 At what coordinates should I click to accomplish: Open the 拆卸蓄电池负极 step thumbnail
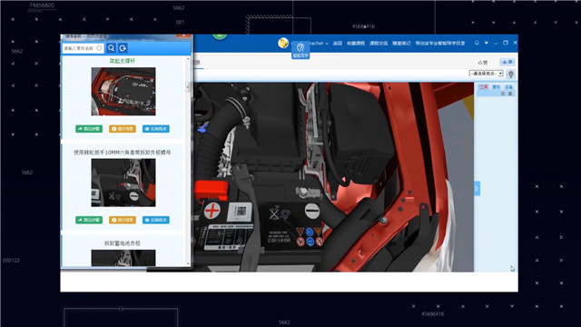123,258
